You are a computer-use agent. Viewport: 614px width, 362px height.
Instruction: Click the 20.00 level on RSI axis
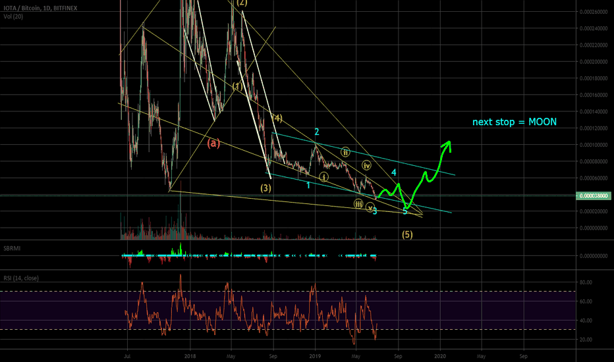click(586, 340)
